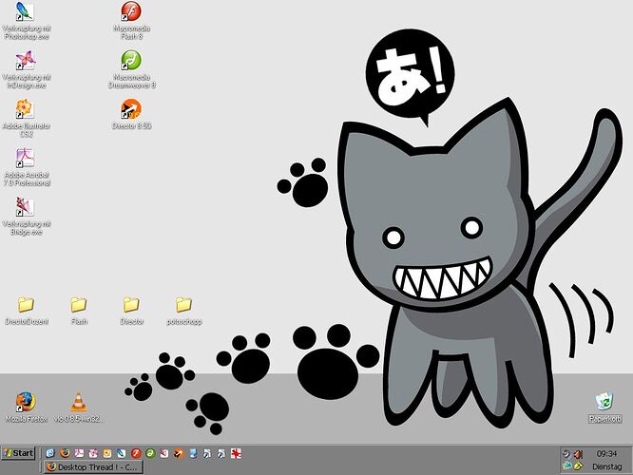This screenshot has width=633, height=475.
Task: Launch Photoshop feather icon in quick launch
Action: 122,453
